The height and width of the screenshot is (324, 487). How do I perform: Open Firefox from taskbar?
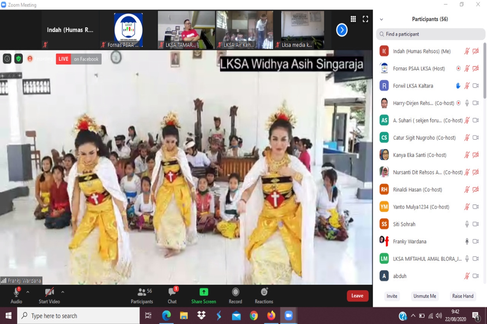coord(271,316)
